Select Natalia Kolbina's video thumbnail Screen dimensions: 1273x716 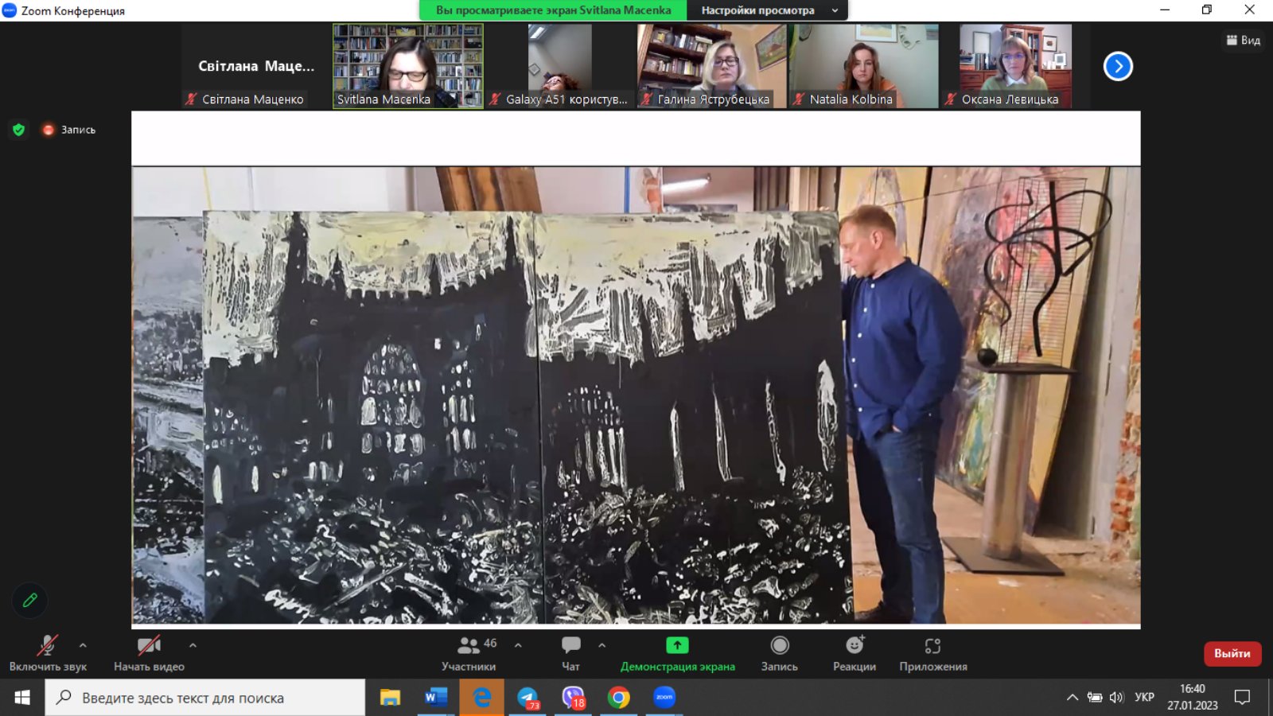point(863,65)
